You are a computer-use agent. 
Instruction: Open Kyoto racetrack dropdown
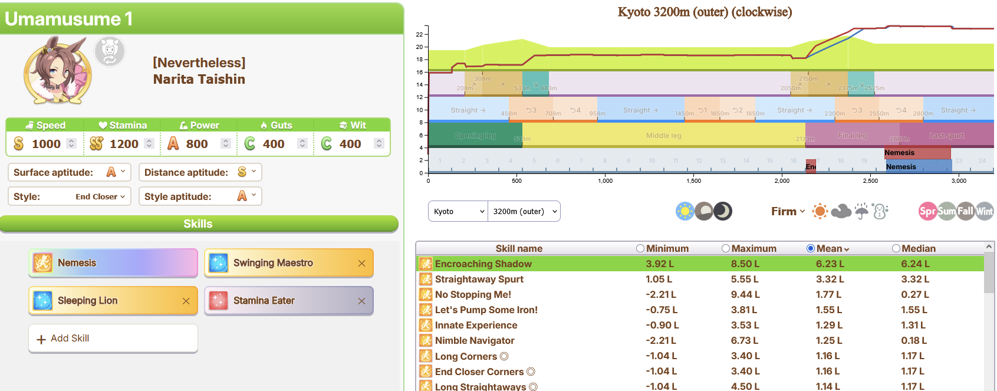point(458,211)
